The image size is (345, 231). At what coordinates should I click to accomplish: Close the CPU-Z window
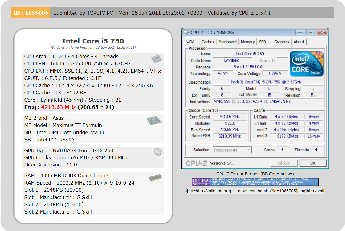(321, 33)
